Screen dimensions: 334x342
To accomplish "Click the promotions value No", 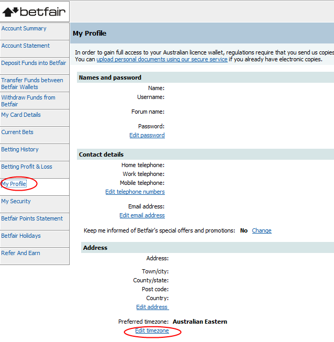I will [244, 230].
